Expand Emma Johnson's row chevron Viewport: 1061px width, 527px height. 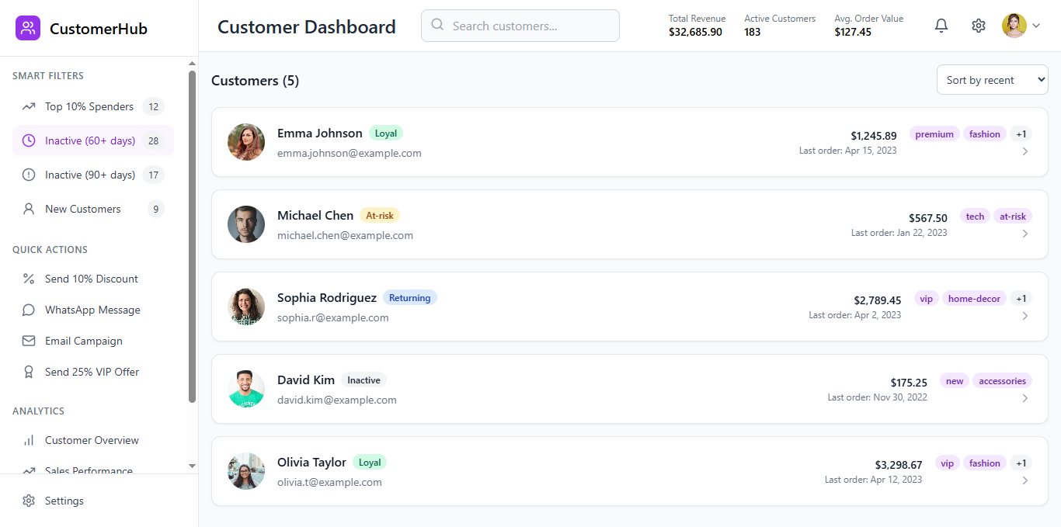pyautogui.click(x=1025, y=151)
